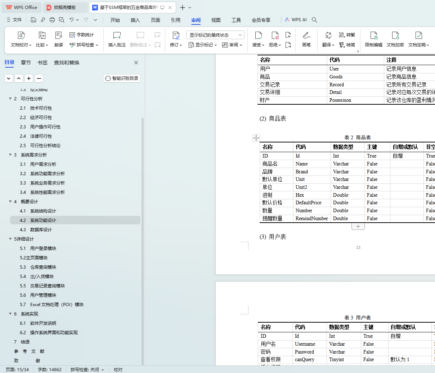Viewport: 435px width, 373px height.
Task: Go to next revision icon
Action: [x=288, y=45]
